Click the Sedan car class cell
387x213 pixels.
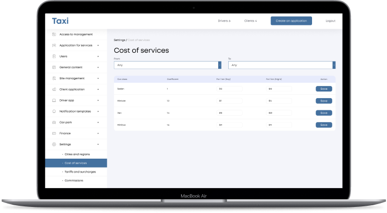click(120, 89)
